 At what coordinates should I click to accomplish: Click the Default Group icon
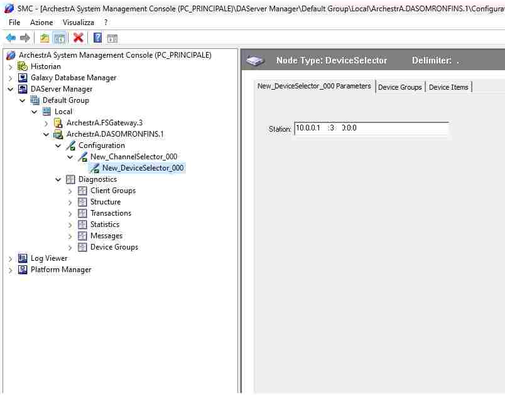pos(35,100)
